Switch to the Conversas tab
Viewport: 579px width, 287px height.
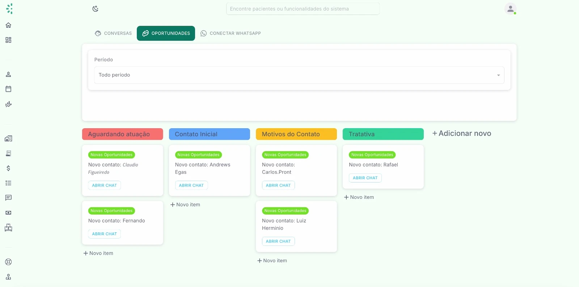(113, 33)
